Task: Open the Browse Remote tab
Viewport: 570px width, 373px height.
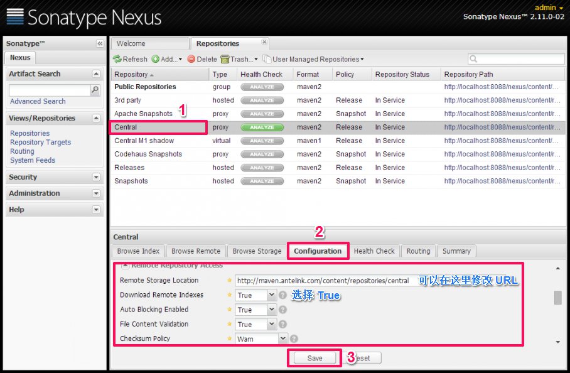Action: tap(196, 251)
